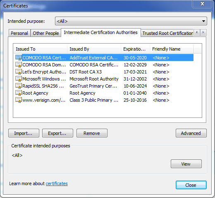215x198 pixels.
Task: Click certificate icon beside Root Agency row
Action: [19, 93]
